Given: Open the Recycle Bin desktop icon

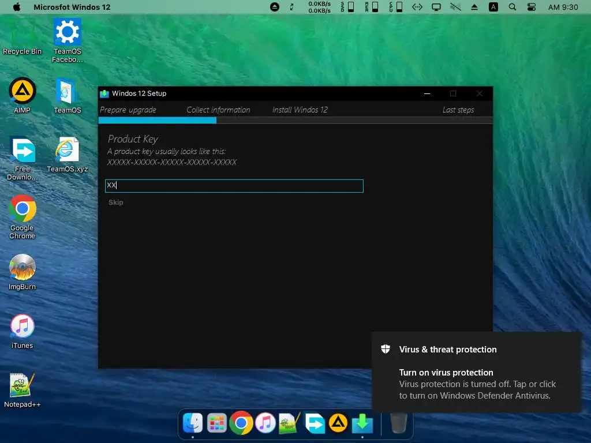Looking at the screenshot, I should 22,37.
